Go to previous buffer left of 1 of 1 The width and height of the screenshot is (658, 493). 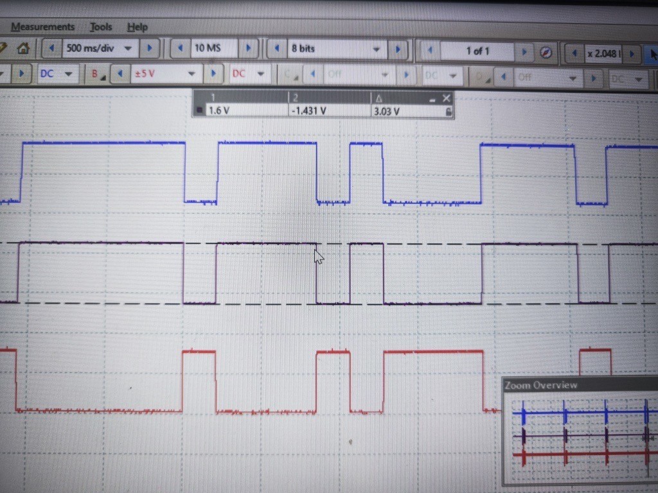pyautogui.click(x=430, y=51)
